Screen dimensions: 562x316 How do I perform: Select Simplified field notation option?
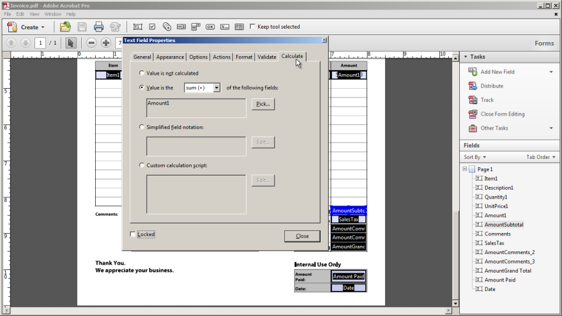pyautogui.click(x=142, y=127)
